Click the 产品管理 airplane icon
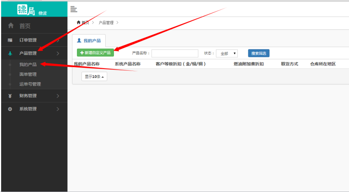The height and width of the screenshot is (192, 349). (10, 54)
